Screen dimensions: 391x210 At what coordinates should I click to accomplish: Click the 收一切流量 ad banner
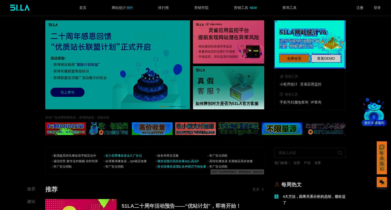109,129
